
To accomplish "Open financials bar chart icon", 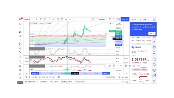I will click(x=53, y=19).
